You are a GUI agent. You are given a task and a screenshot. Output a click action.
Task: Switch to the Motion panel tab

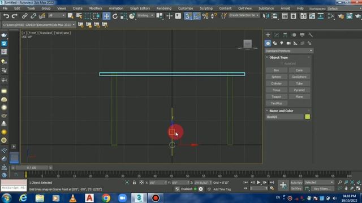click(294, 35)
